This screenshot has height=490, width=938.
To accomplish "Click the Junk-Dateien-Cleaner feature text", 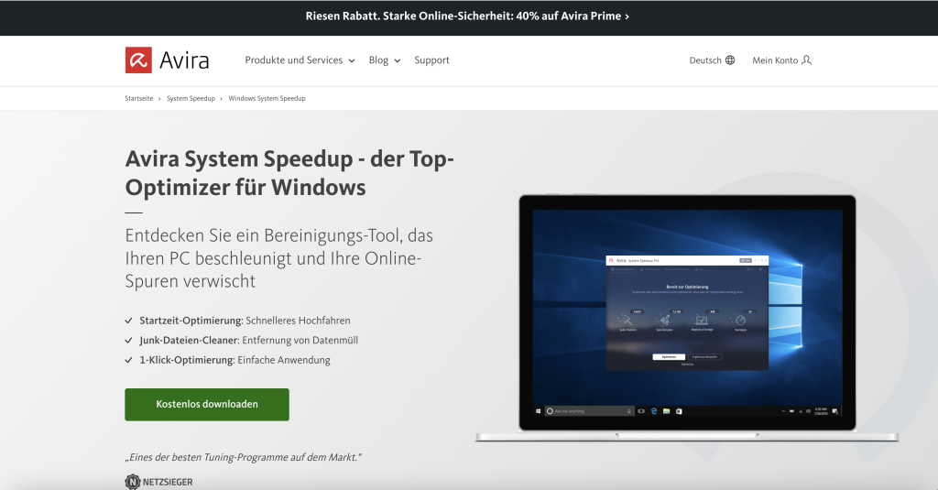I will tap(249, 341).
